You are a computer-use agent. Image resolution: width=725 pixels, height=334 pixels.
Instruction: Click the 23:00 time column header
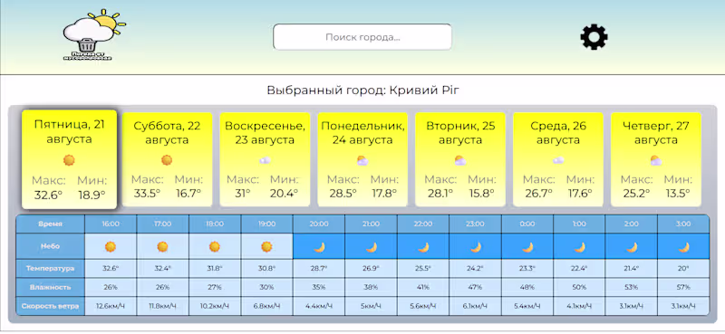coord(475,224)
